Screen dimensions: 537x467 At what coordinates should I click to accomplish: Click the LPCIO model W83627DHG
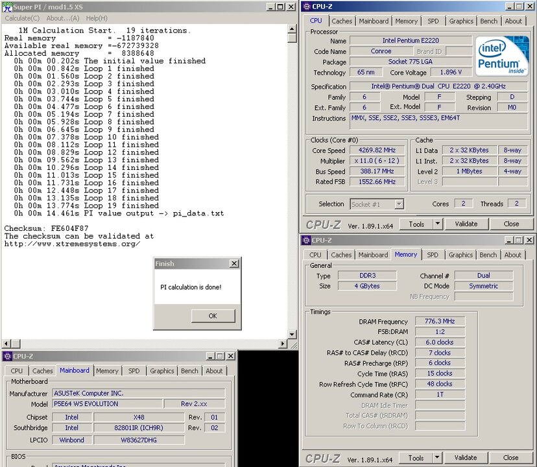[139, 440]
